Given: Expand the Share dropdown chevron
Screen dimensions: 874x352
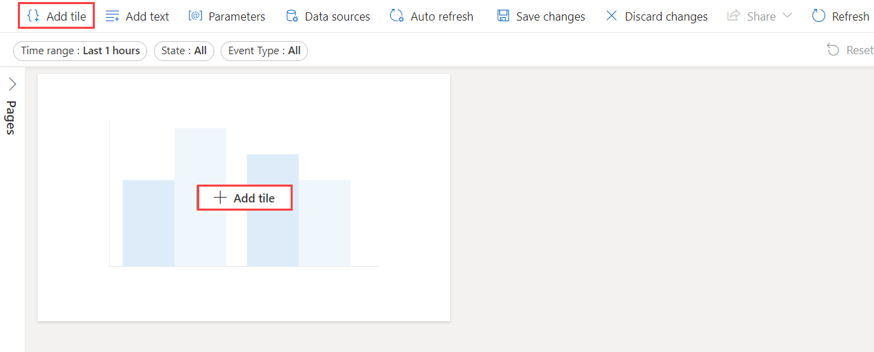Looking at the screenshot, I should [x=787, y=16].
